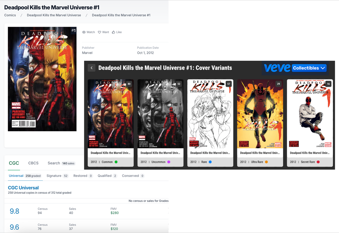Select the Qualified 2 tab
This screenshot has width=339, height=233.
tap(108, 176)
